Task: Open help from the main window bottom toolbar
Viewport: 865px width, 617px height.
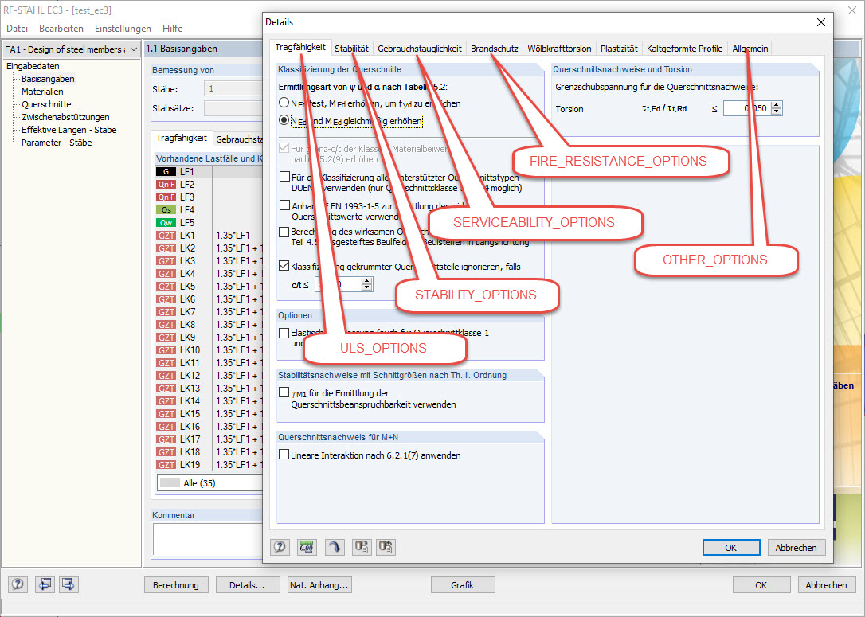Action: point(17,584)
